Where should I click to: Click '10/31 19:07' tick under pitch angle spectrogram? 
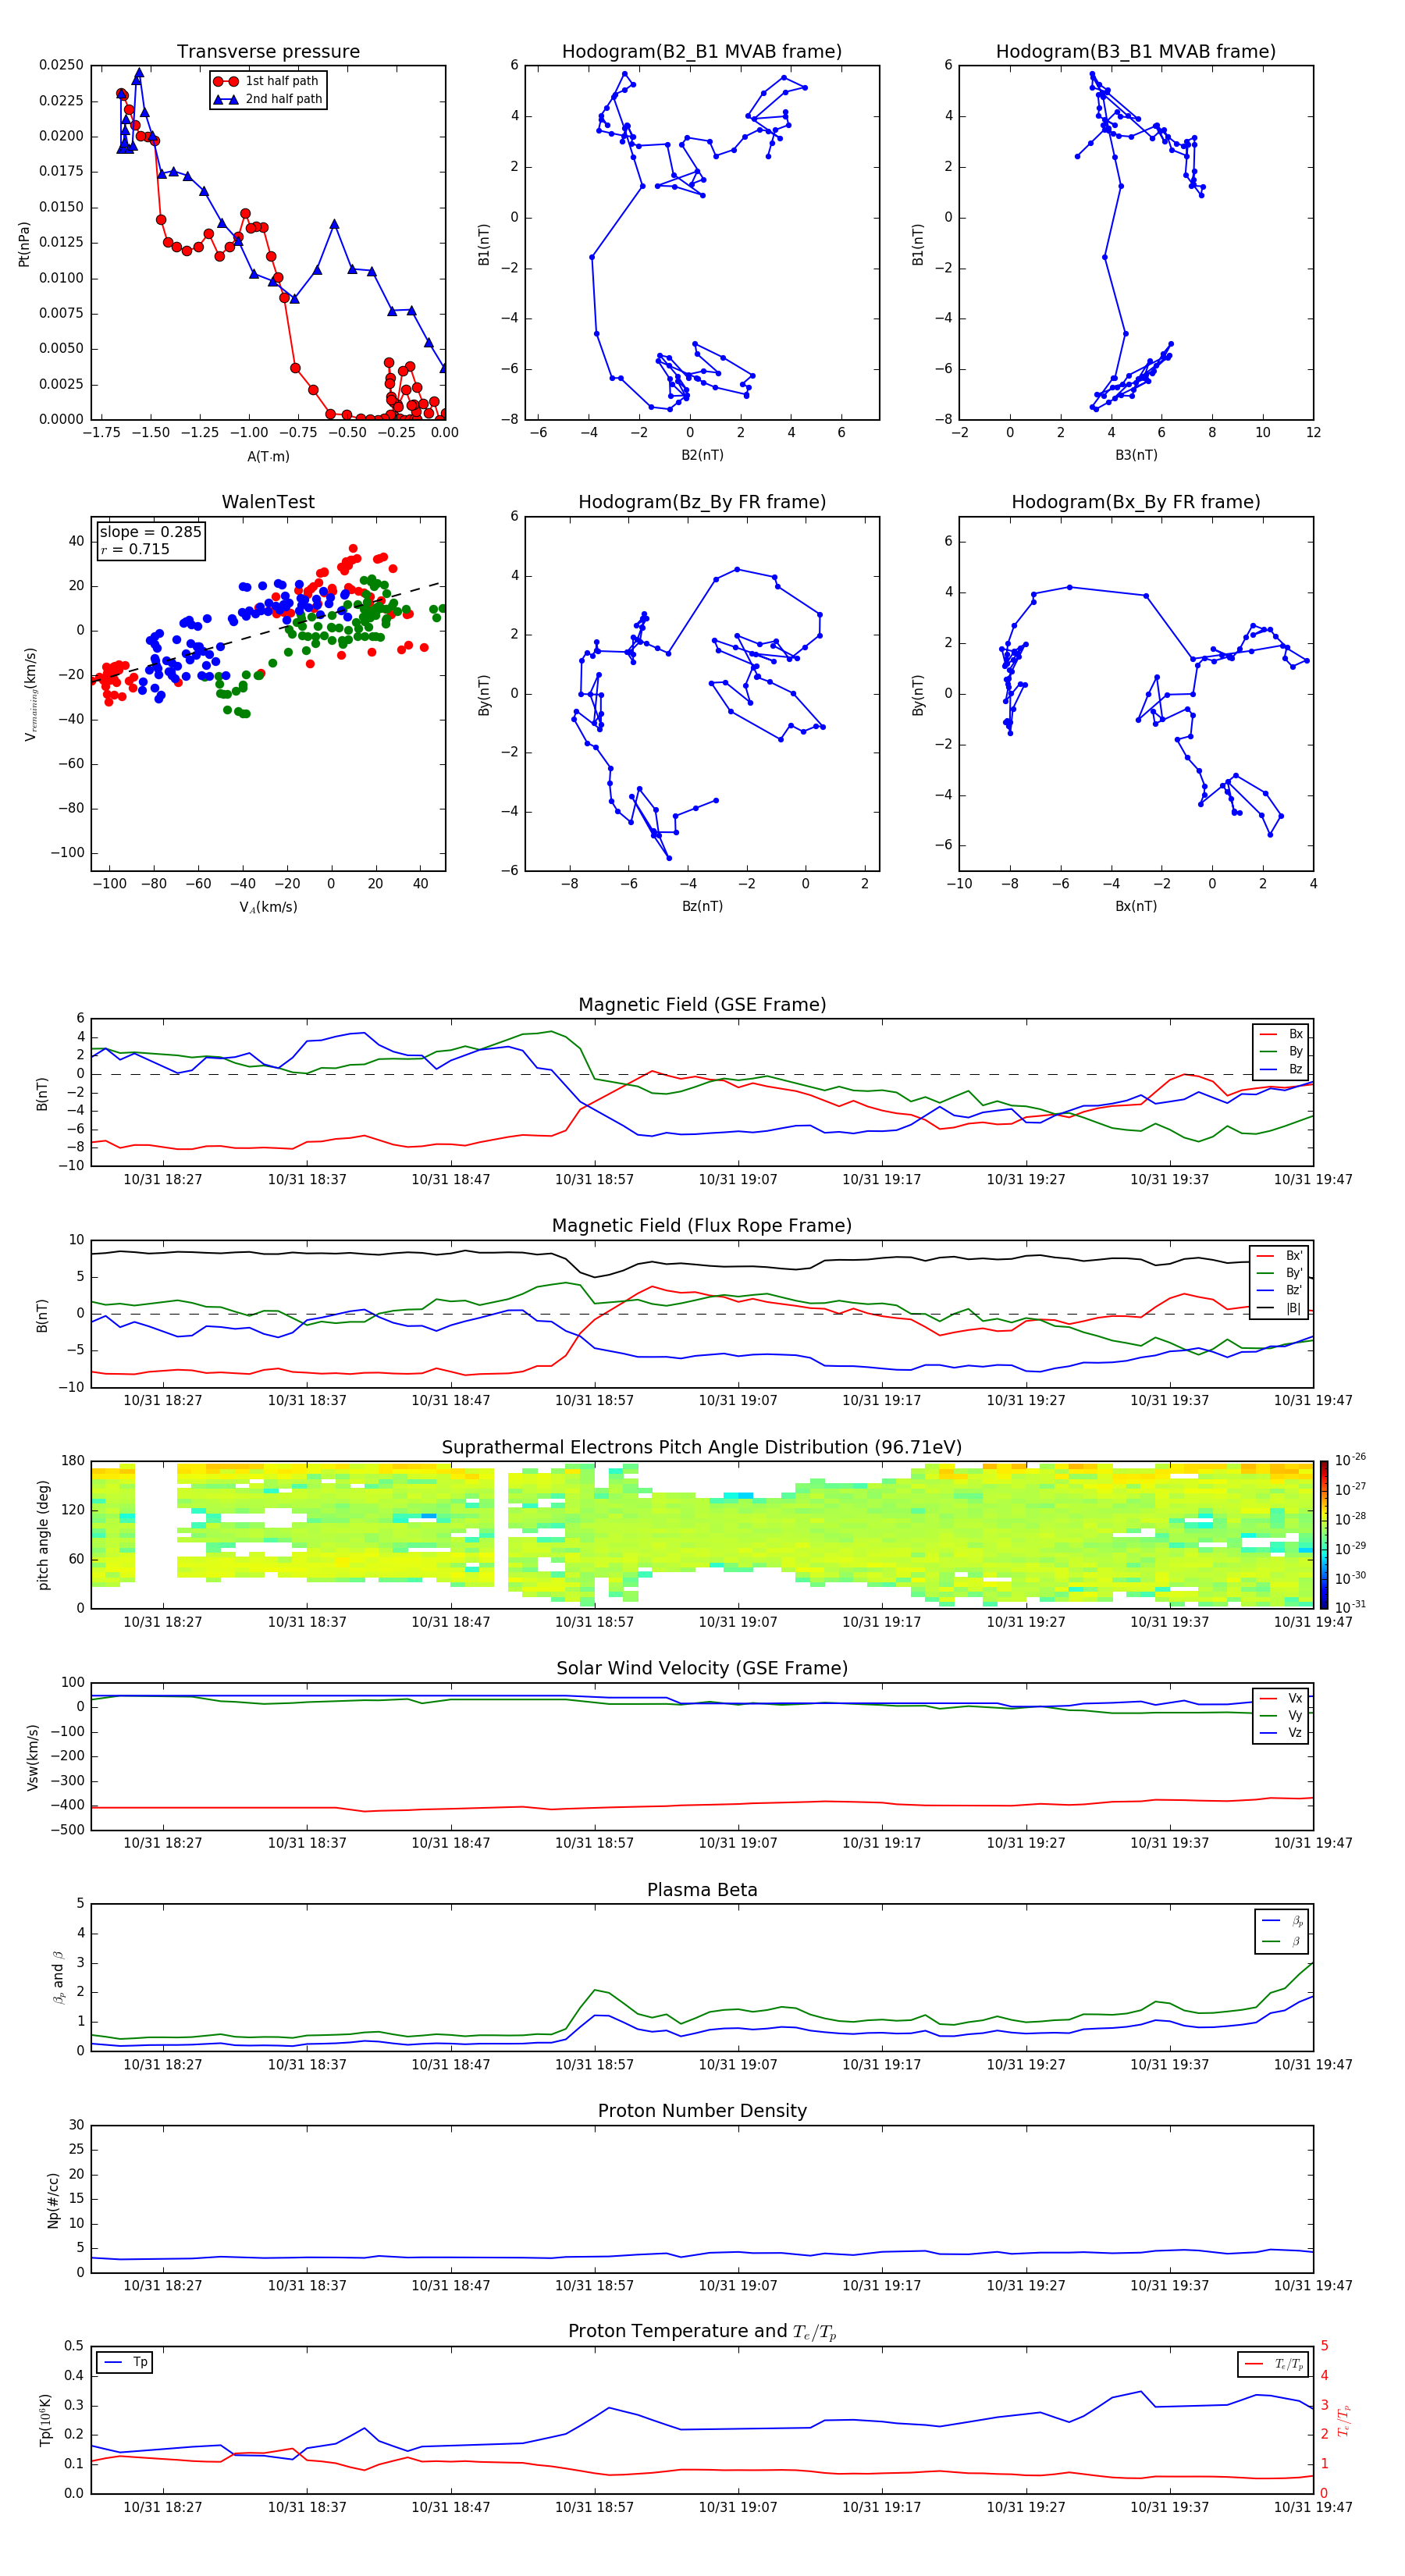tap(738, 1622)
